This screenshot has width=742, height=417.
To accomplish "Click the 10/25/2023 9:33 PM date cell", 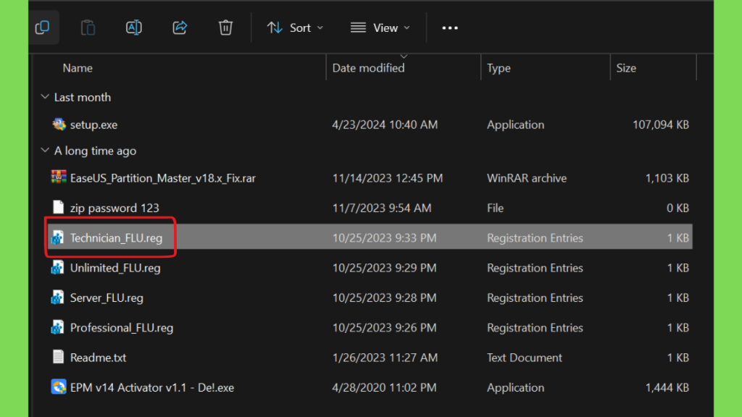I will [384, 237].
